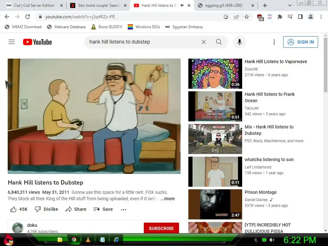Open Notepad icon on taskbar
The image size is (328, 246).
pos(102,240)
